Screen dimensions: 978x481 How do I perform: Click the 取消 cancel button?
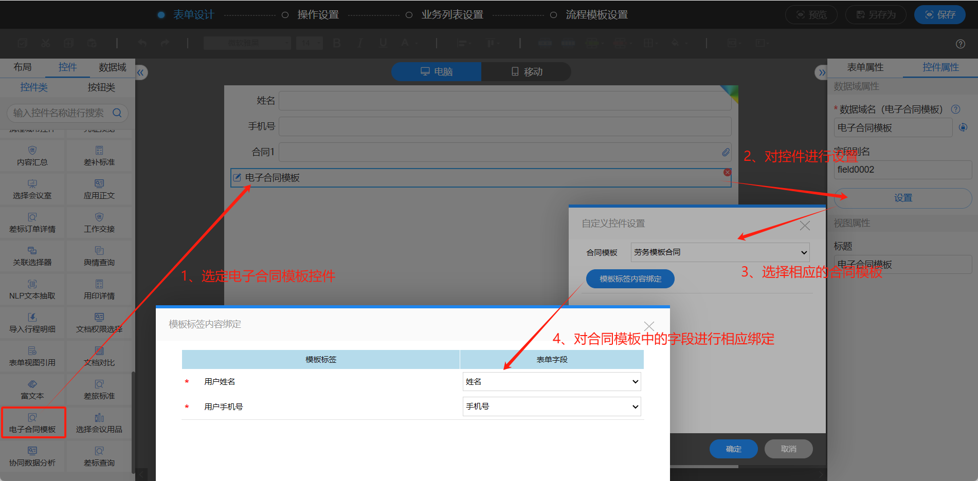(x=789, y=449)
